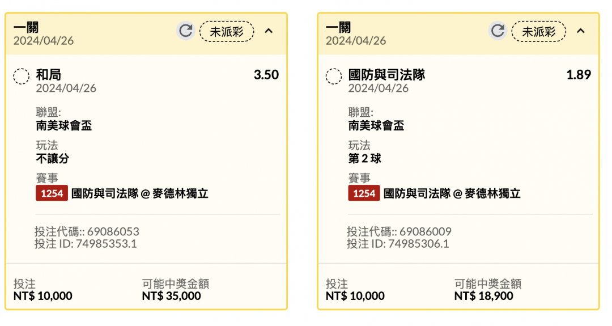
Task: Open 國防與司法隊 @ 麥德林獨立 match in right card
Action: tap(452, 194)
